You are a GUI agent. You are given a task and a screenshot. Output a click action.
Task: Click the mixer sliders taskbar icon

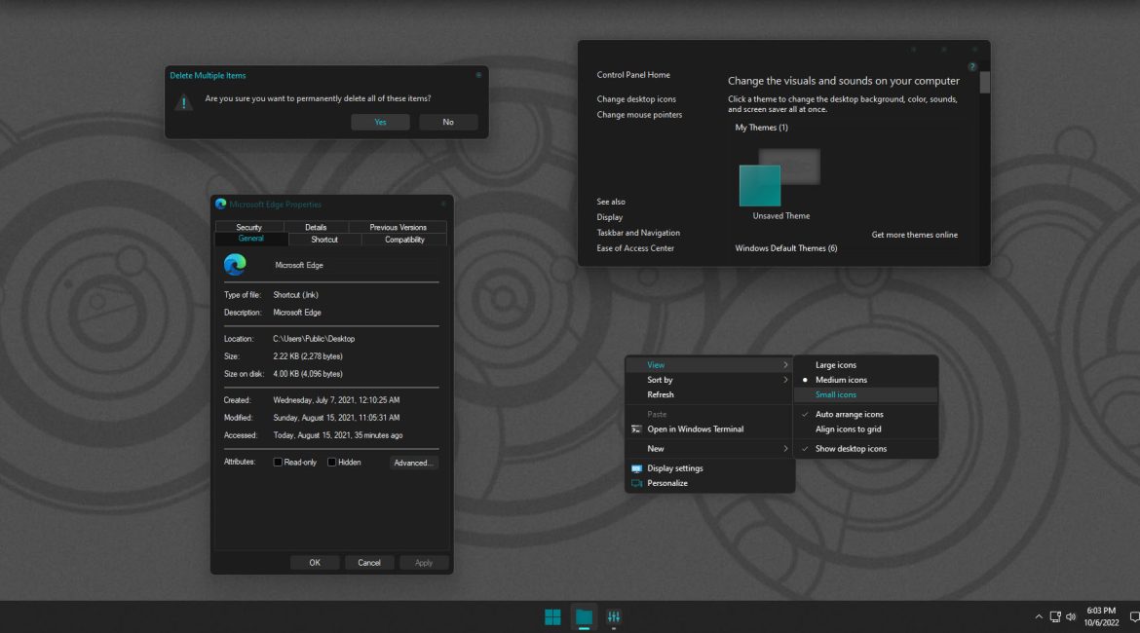pos(614,616)
